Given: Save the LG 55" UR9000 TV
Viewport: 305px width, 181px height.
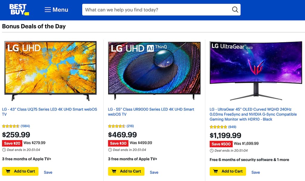Looking at the screenshot, I should click(x=154, y=172).
